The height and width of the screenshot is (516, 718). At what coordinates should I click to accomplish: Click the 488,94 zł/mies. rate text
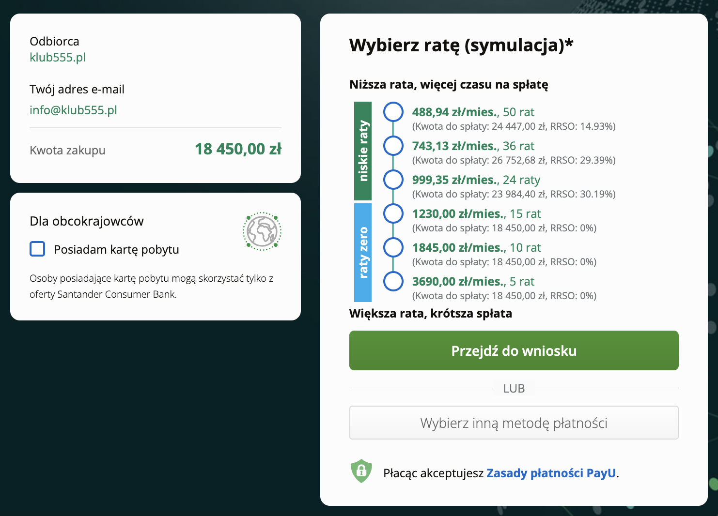(x=455, y=112)
